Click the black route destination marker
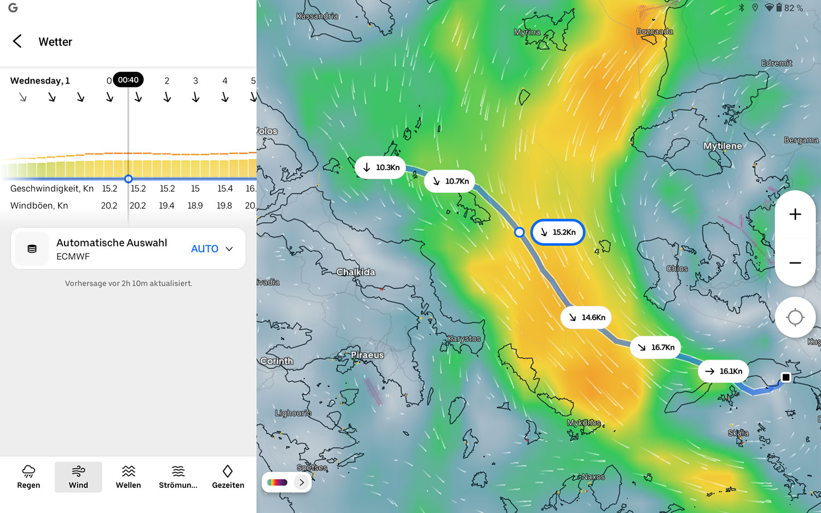 pos(786,377)
